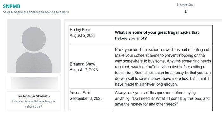Click Yaseer Said's answer text

(162, 98)
